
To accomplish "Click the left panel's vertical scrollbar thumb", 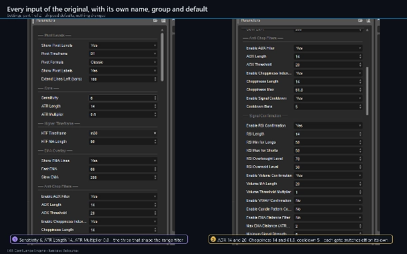I will coord(162,57).
